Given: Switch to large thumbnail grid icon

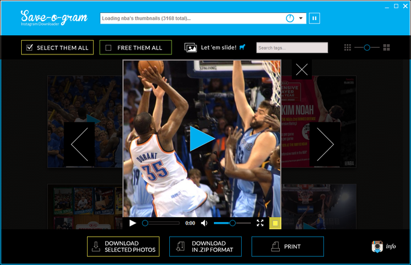Looking at the screenshot, I should coord(386,47).
